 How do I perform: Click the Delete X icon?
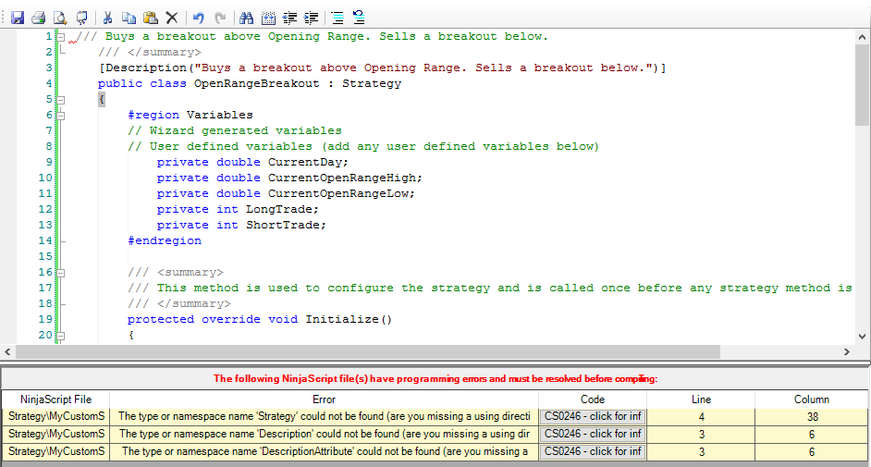click(x=171, y=18)
